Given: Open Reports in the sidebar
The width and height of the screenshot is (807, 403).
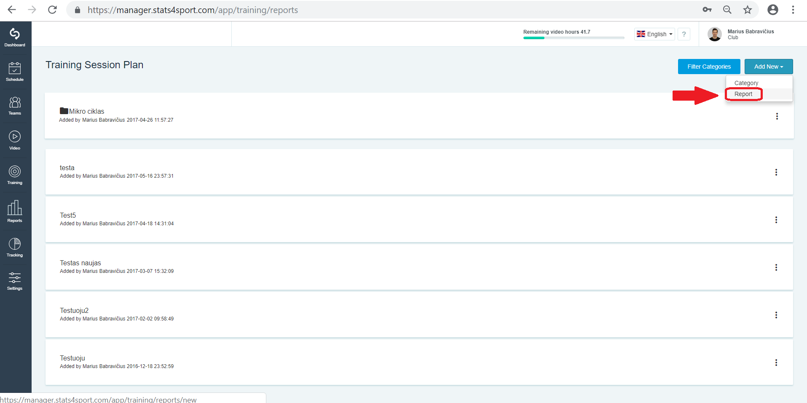Looking at the screenshot, I should (x=15, y=211).
